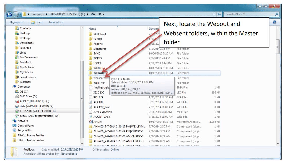Open the Organize dropdown menu
The image size is (285, 164).
17,22
